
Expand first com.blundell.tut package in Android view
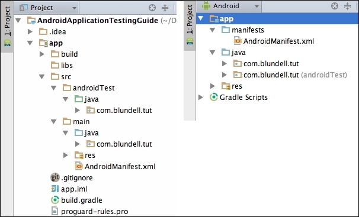(x=225, y=63)
